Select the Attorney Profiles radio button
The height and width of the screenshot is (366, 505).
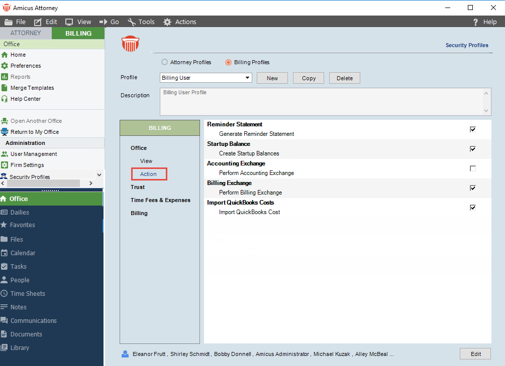(164, 62)
